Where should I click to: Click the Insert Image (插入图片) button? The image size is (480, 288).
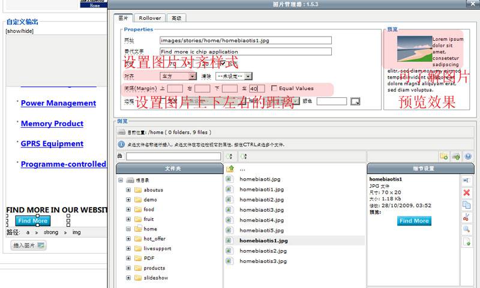click(28, 245)
